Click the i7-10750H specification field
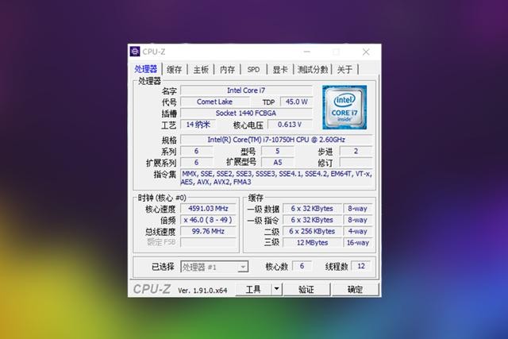 pyautogui.click(x=276, y=140)
